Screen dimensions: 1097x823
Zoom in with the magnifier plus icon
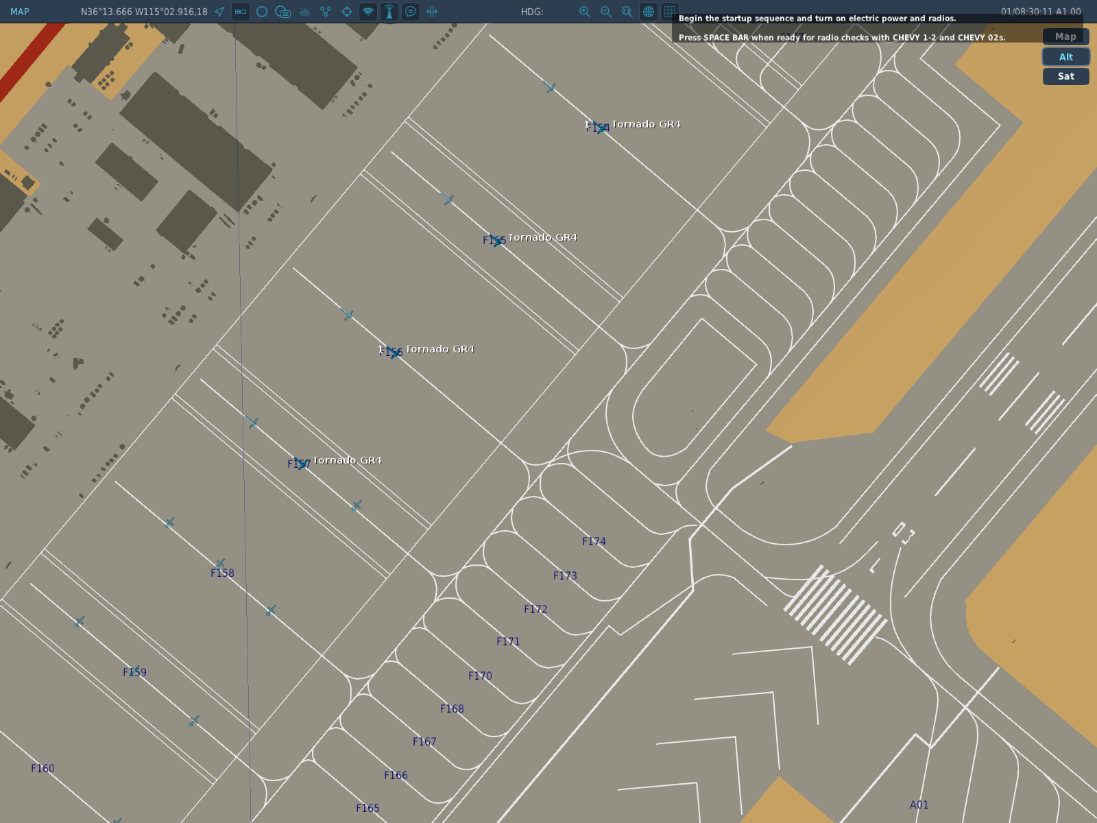[x=585, y=12]
